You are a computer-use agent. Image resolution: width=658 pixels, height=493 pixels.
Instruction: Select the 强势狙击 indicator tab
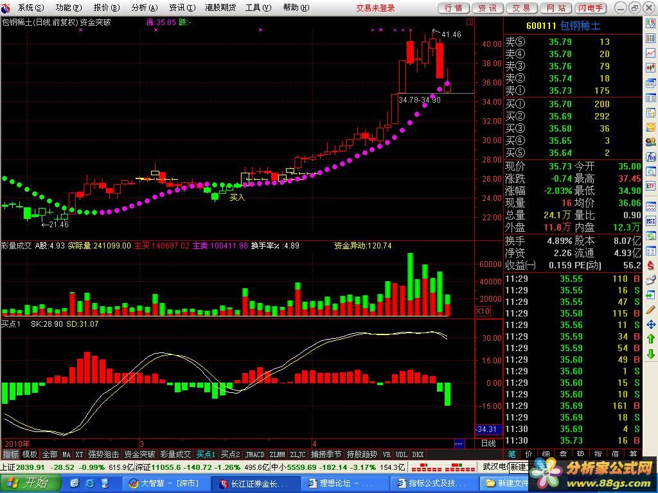coord(103,454)
